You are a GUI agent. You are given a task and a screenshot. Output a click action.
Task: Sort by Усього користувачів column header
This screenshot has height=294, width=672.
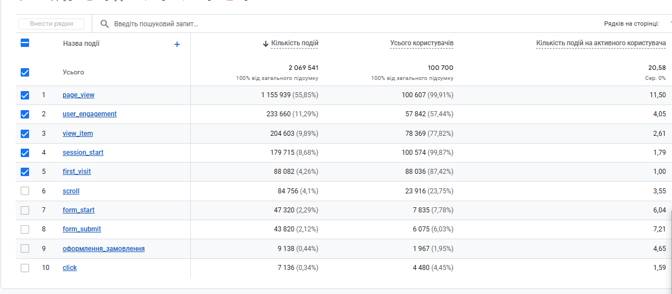[421, 43]
